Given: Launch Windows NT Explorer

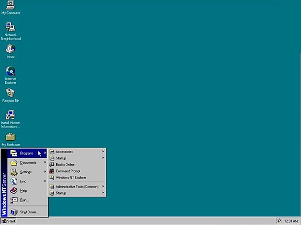Looking at the screenshot, I should coord(76,178).
